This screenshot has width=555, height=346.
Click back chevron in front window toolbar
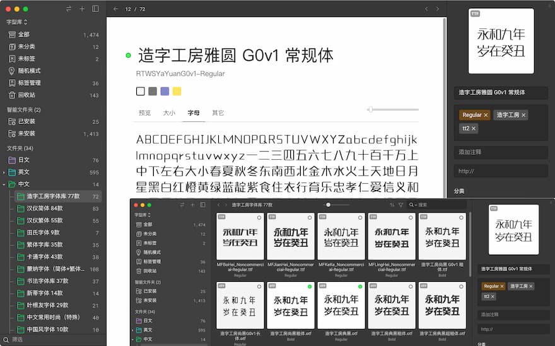(x=218, y=205)
